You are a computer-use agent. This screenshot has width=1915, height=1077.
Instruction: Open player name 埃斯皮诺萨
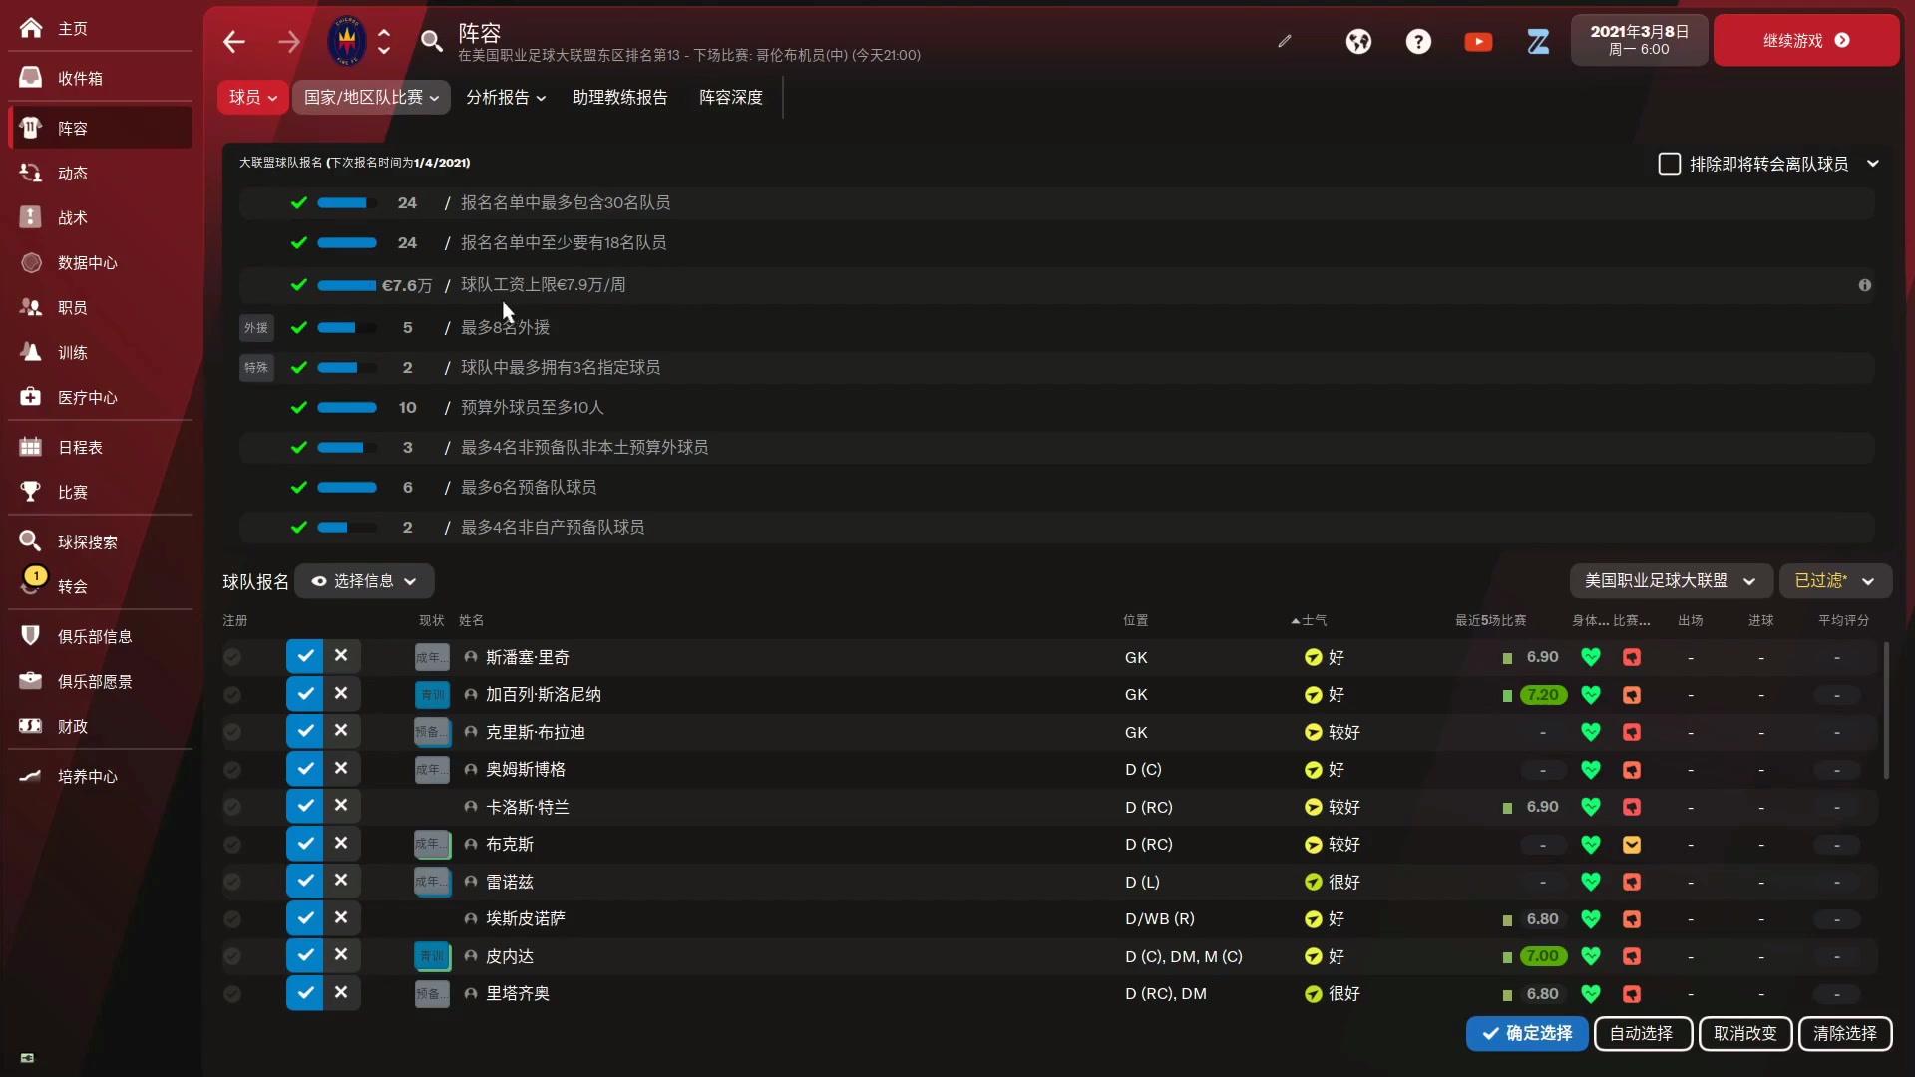(x=526, y=918)
